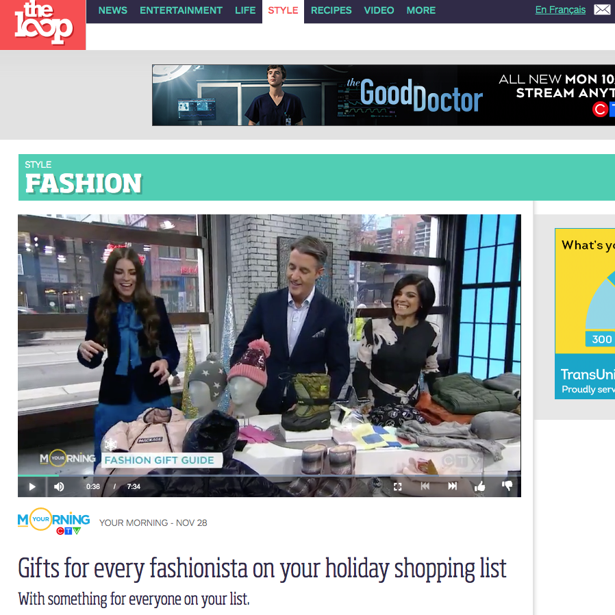Screen dimensions: 615x615
Task: Open the ENTERTAINMENT section
Action: tap(181, 10)
